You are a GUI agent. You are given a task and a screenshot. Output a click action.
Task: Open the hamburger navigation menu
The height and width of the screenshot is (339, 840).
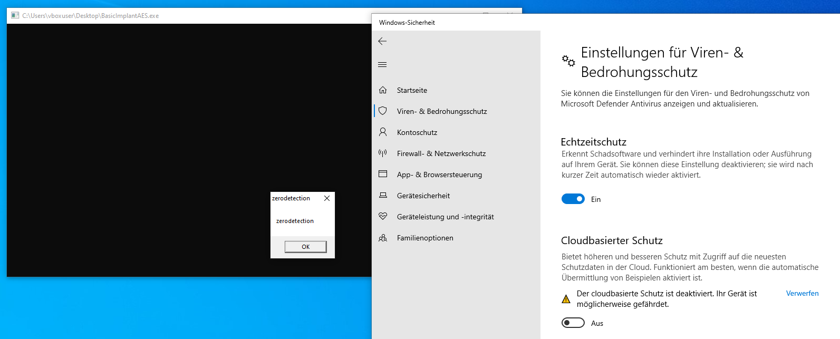tap(383, 65)
